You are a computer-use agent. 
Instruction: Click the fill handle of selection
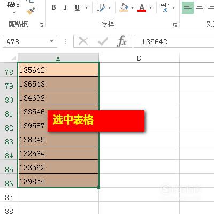(98, 187)
